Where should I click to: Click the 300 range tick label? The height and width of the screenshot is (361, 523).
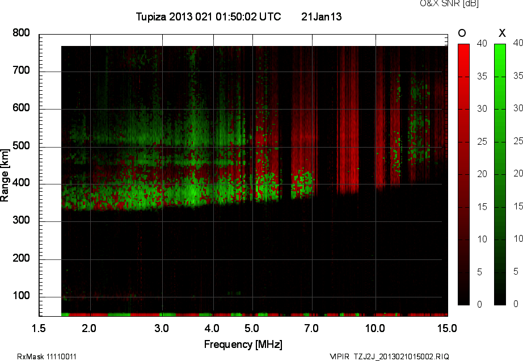point(21,220)
